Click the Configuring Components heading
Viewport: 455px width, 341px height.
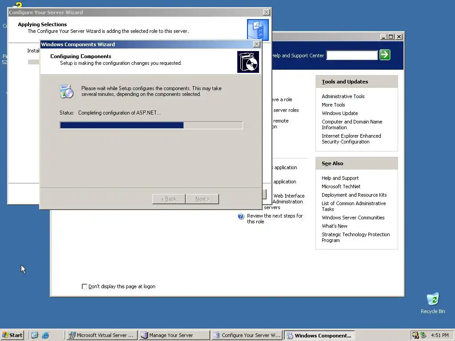click(x=81, y=56)
